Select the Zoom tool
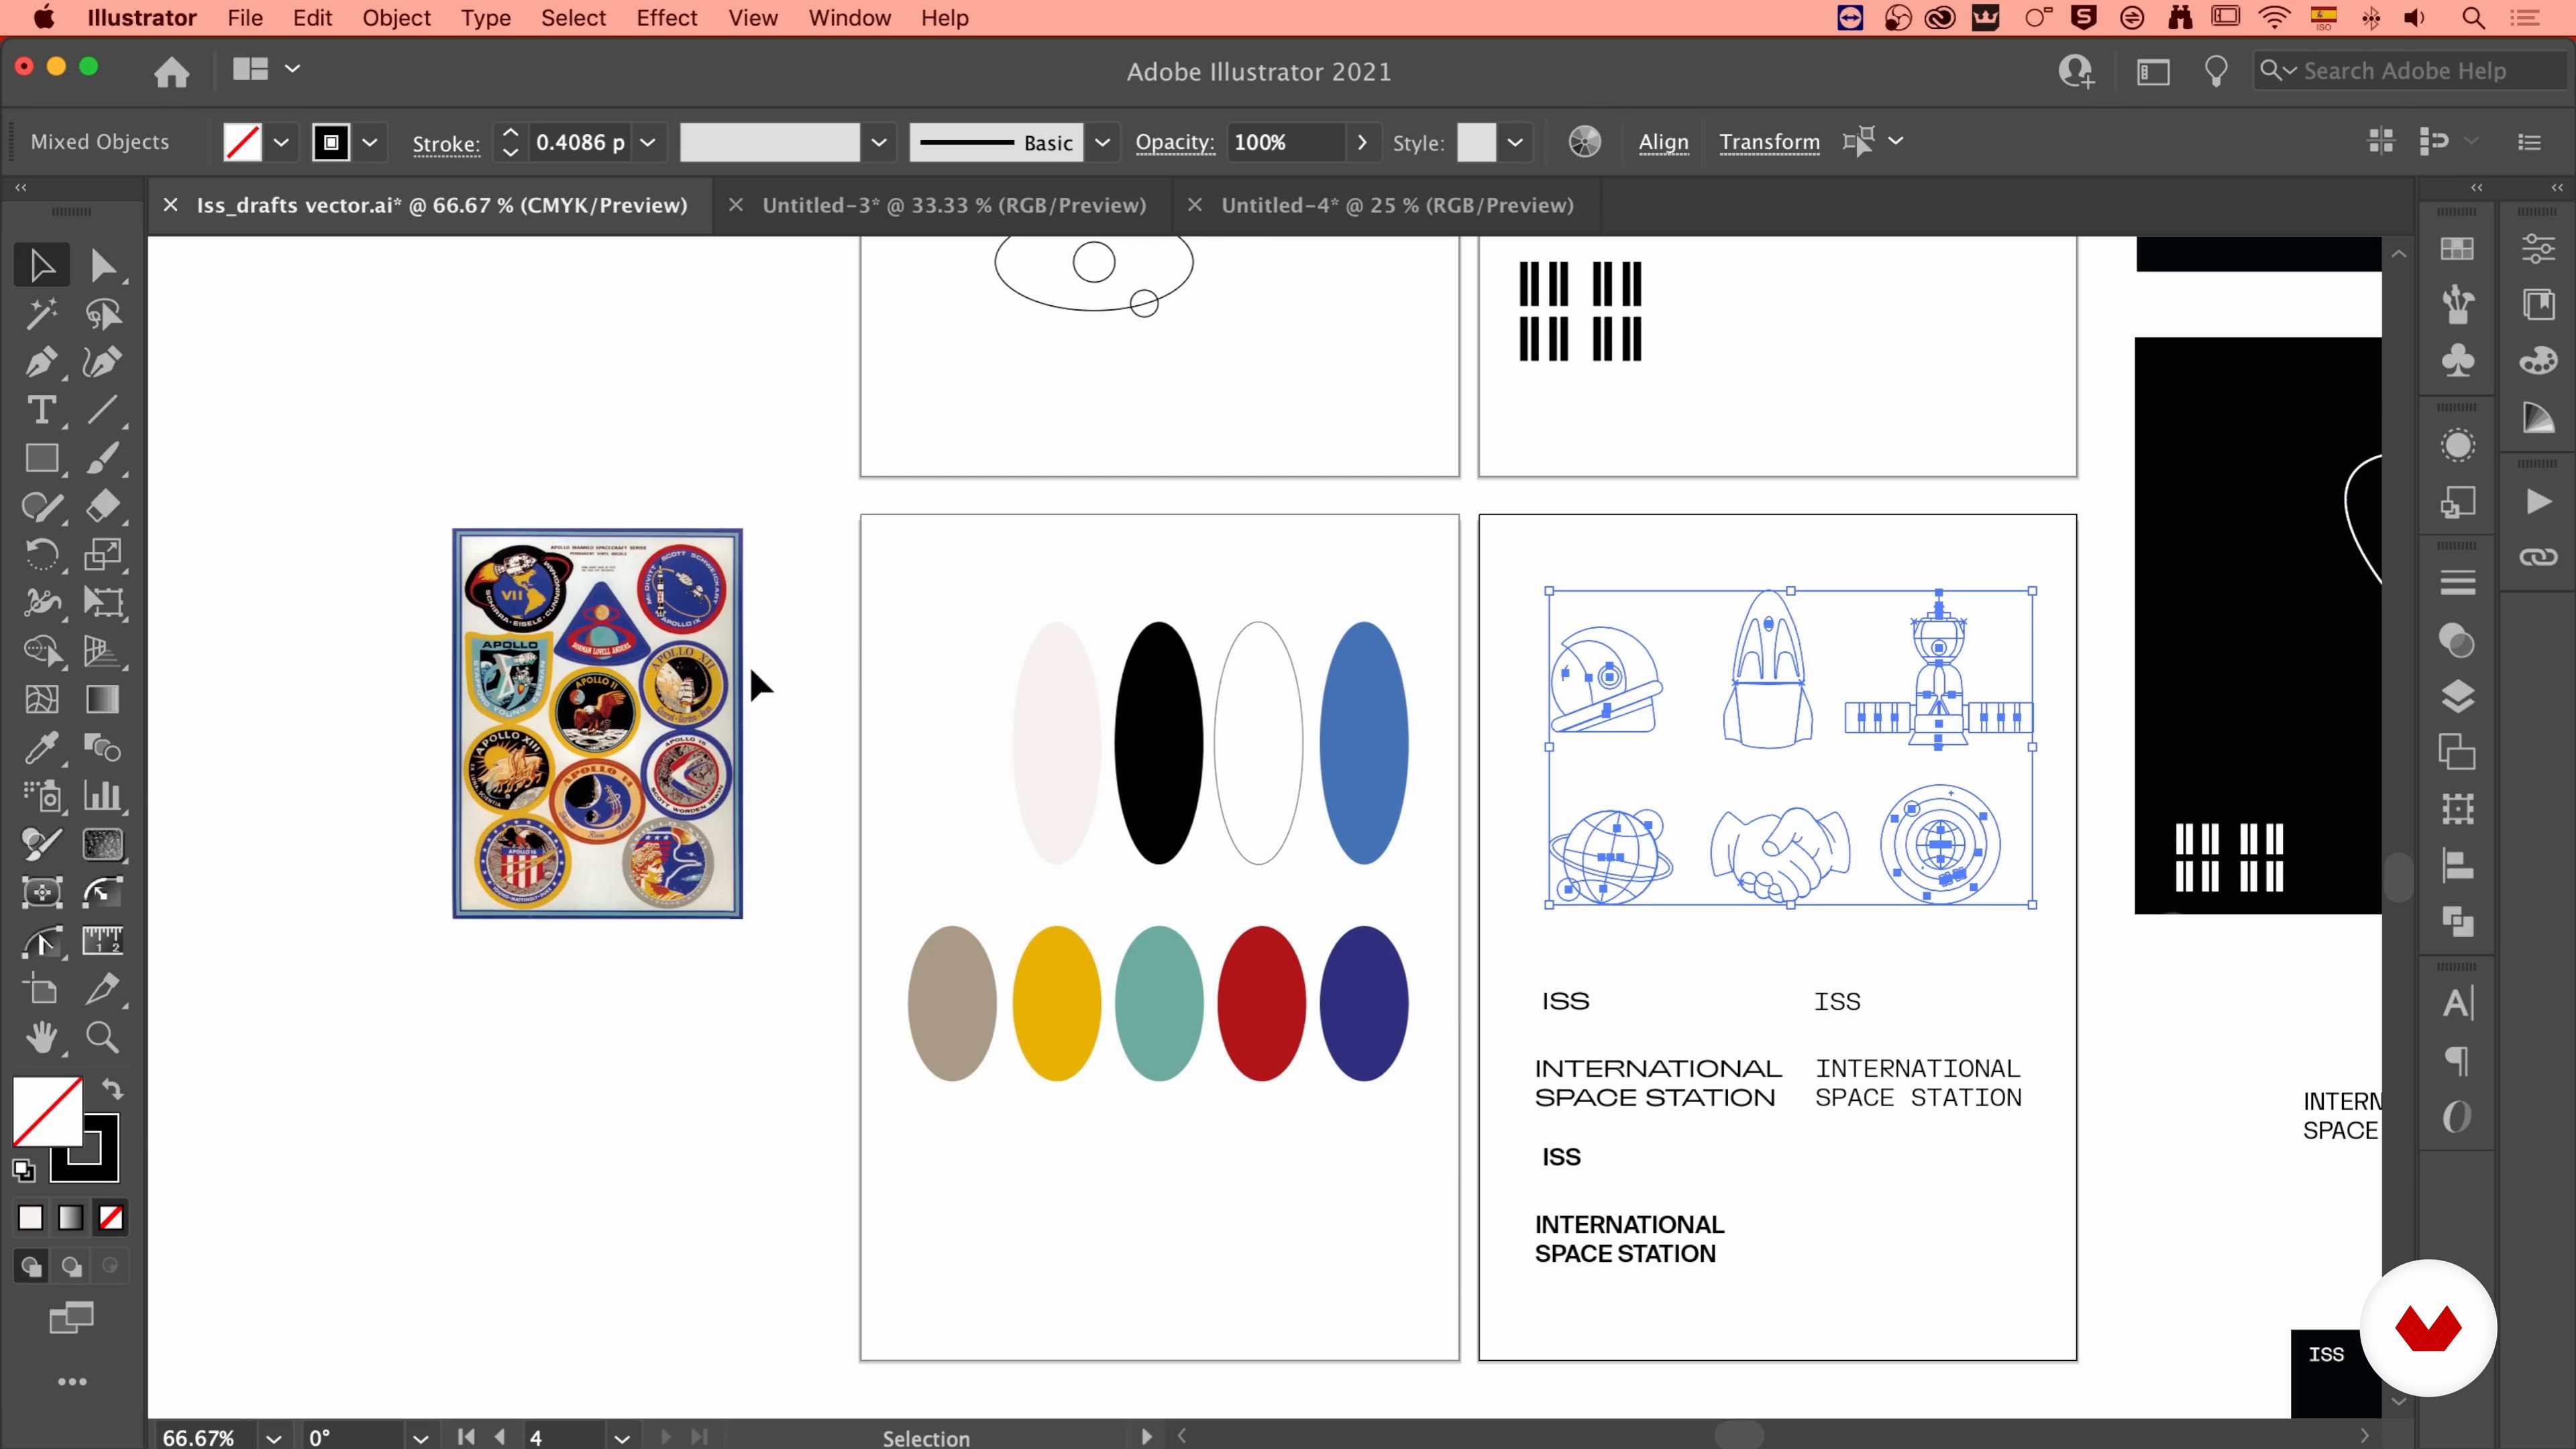2576x1449 pixels. pyautogui.click(x=102, y=1037)
